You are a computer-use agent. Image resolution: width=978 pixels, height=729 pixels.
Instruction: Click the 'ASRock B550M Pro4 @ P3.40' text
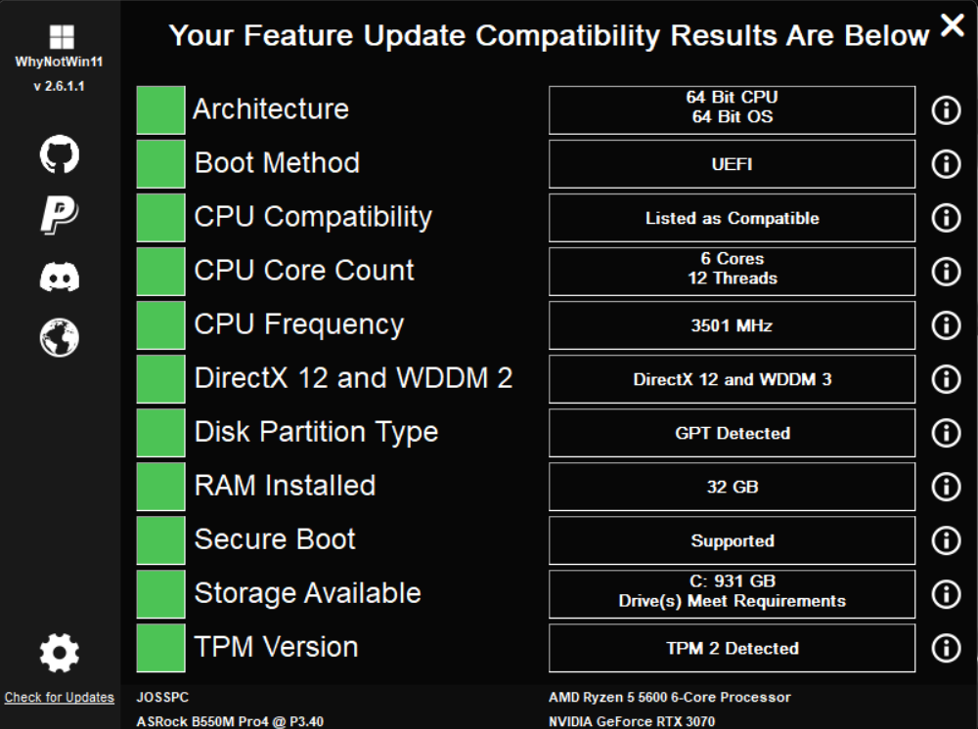[x=230, y=721]
